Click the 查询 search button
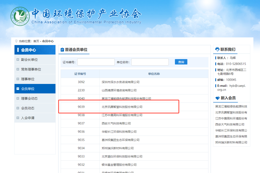The image size is (260, 173). pos(181,62)
